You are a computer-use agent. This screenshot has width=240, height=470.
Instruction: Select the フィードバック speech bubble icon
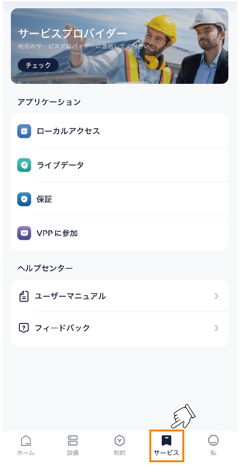click(24, 328)
